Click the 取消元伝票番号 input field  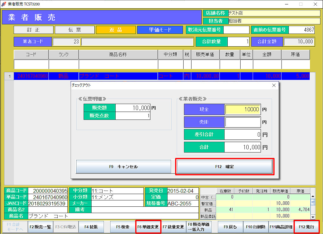236,30
